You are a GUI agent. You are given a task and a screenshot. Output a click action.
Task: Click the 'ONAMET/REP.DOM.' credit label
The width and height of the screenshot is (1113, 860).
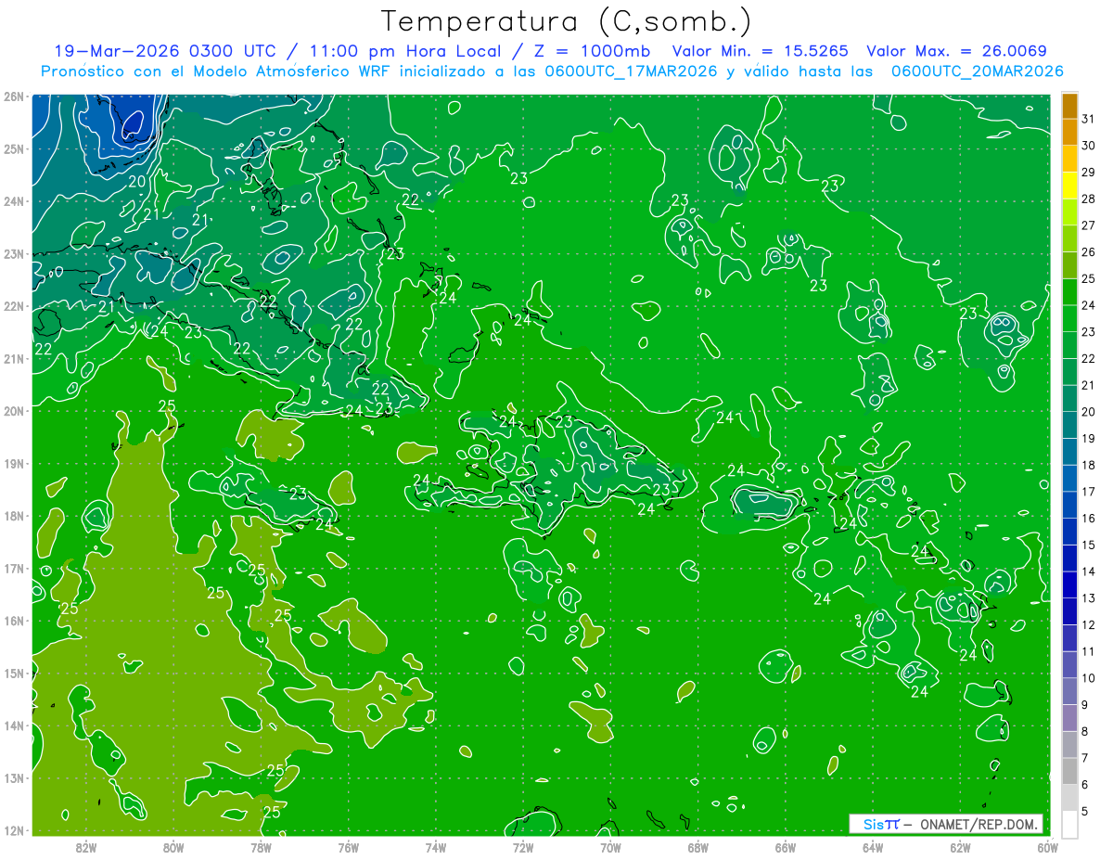978,824
